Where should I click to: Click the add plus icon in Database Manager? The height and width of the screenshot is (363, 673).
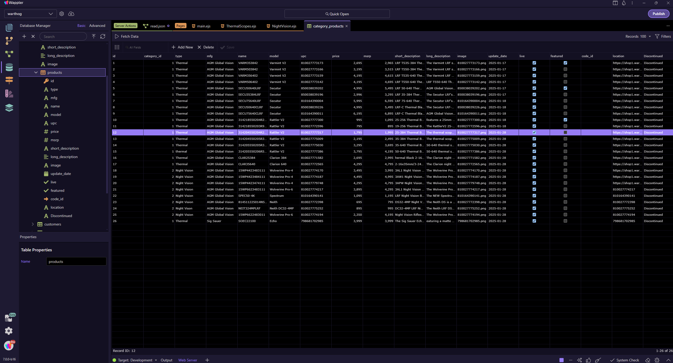tap(24, 36)
